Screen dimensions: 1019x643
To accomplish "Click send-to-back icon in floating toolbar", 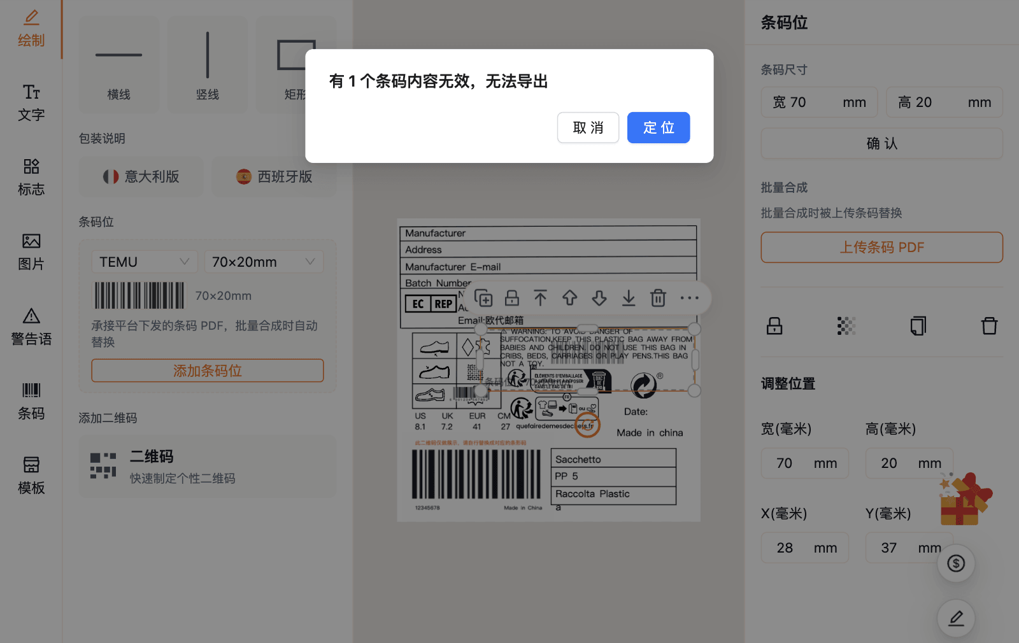I will [629, 297].
